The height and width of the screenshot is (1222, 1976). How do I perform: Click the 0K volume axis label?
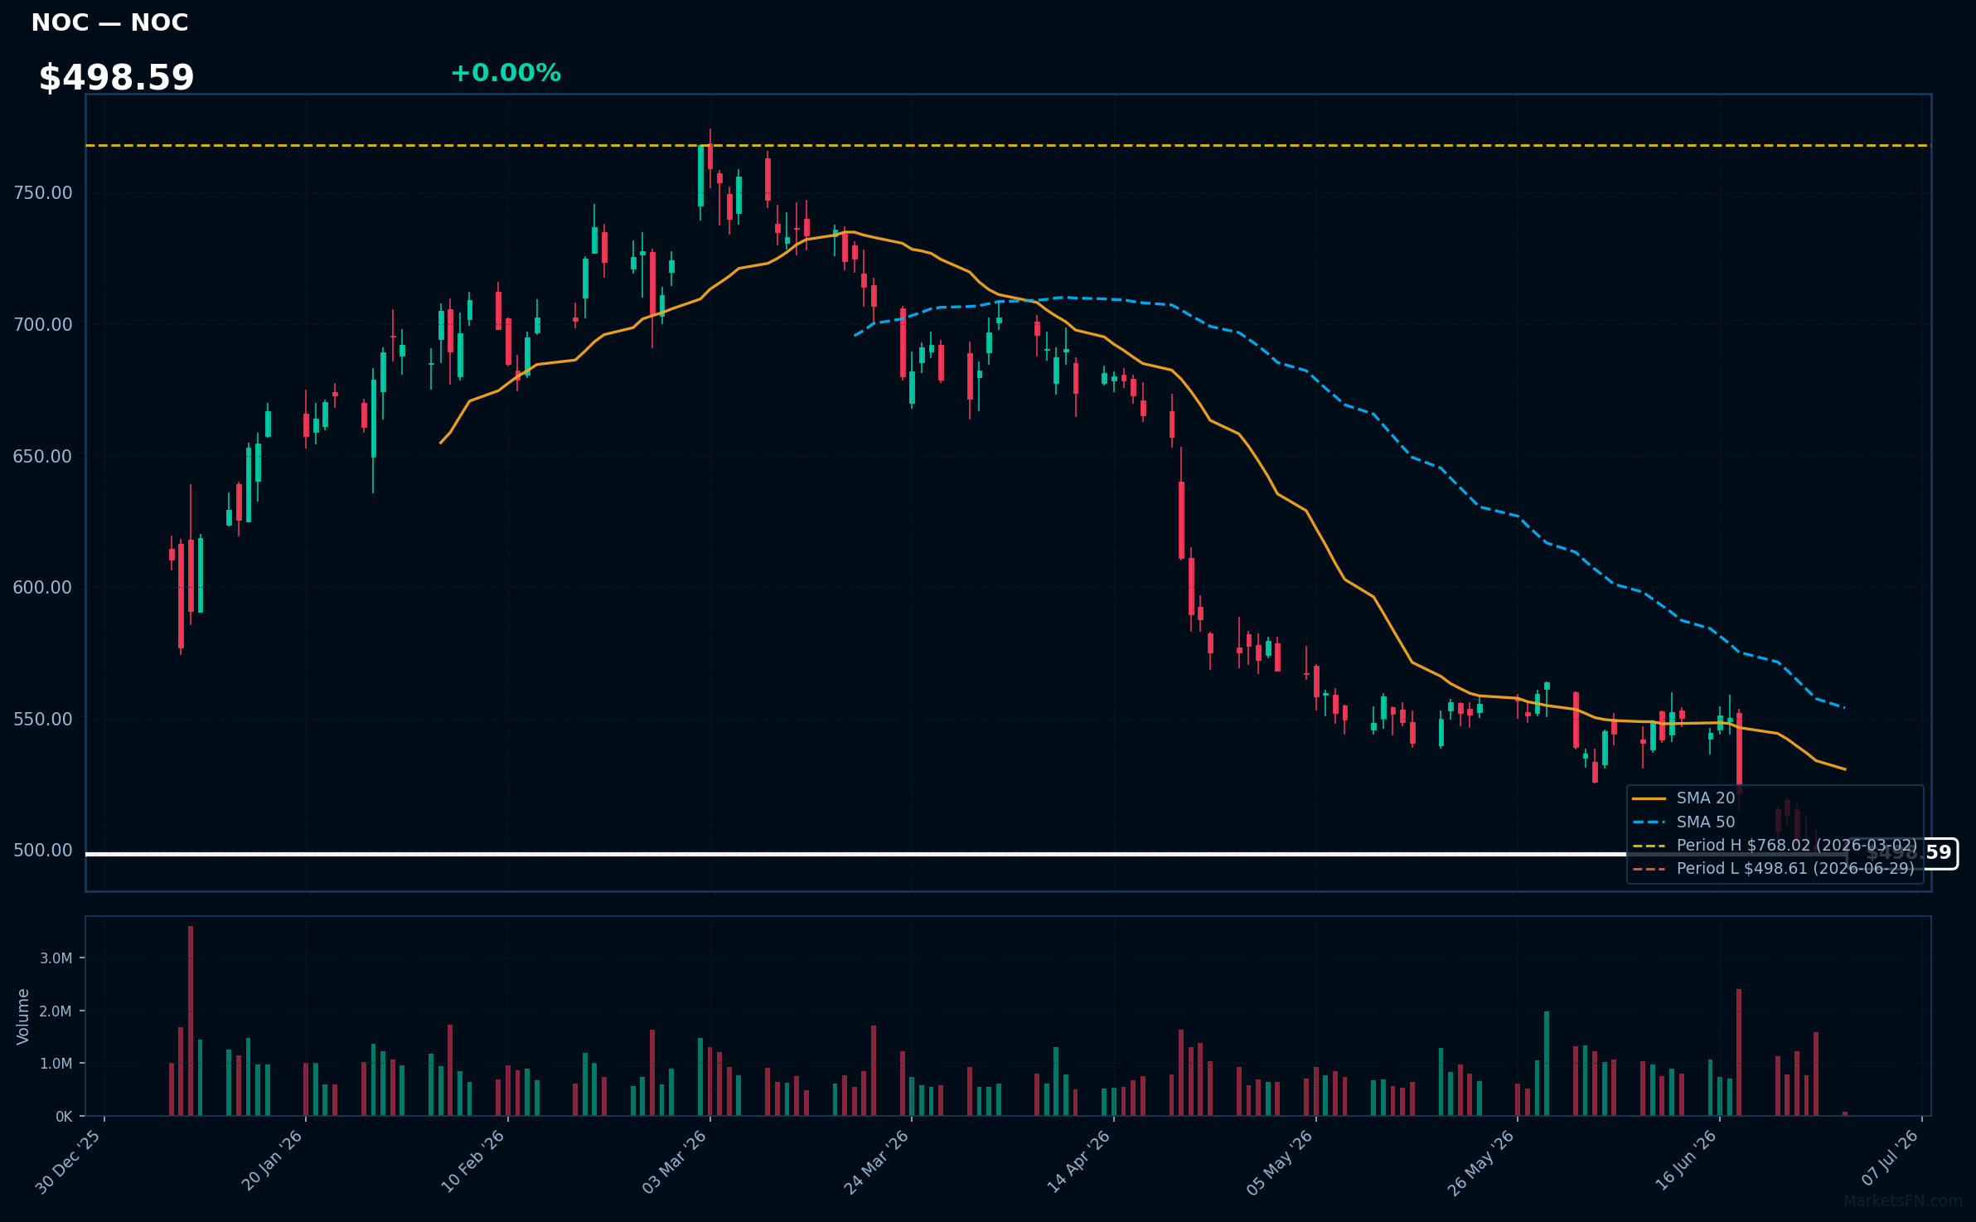(64, 1117)
